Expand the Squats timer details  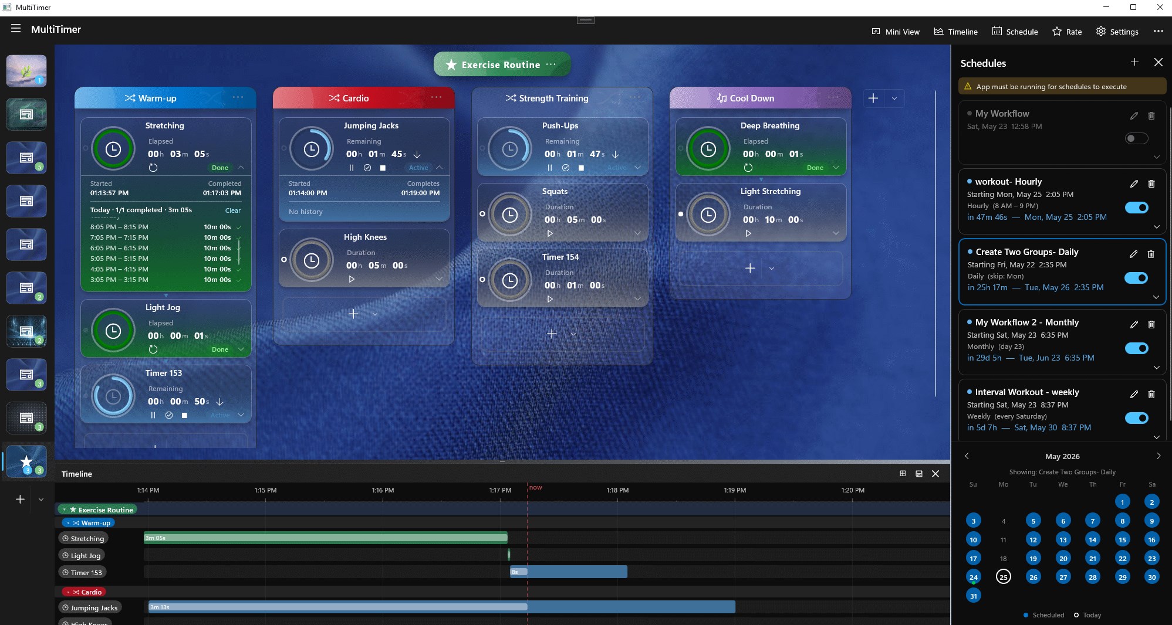(x=638, y=233)
